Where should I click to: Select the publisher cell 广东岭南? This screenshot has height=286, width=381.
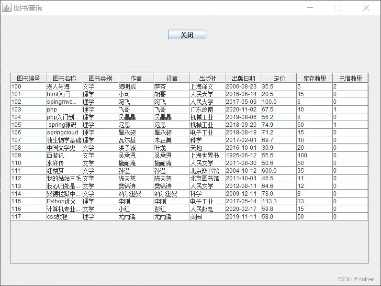208,110
